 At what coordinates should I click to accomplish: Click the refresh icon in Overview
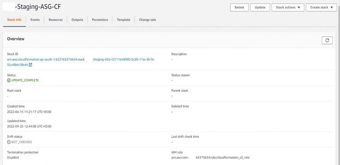coord(327,40)
